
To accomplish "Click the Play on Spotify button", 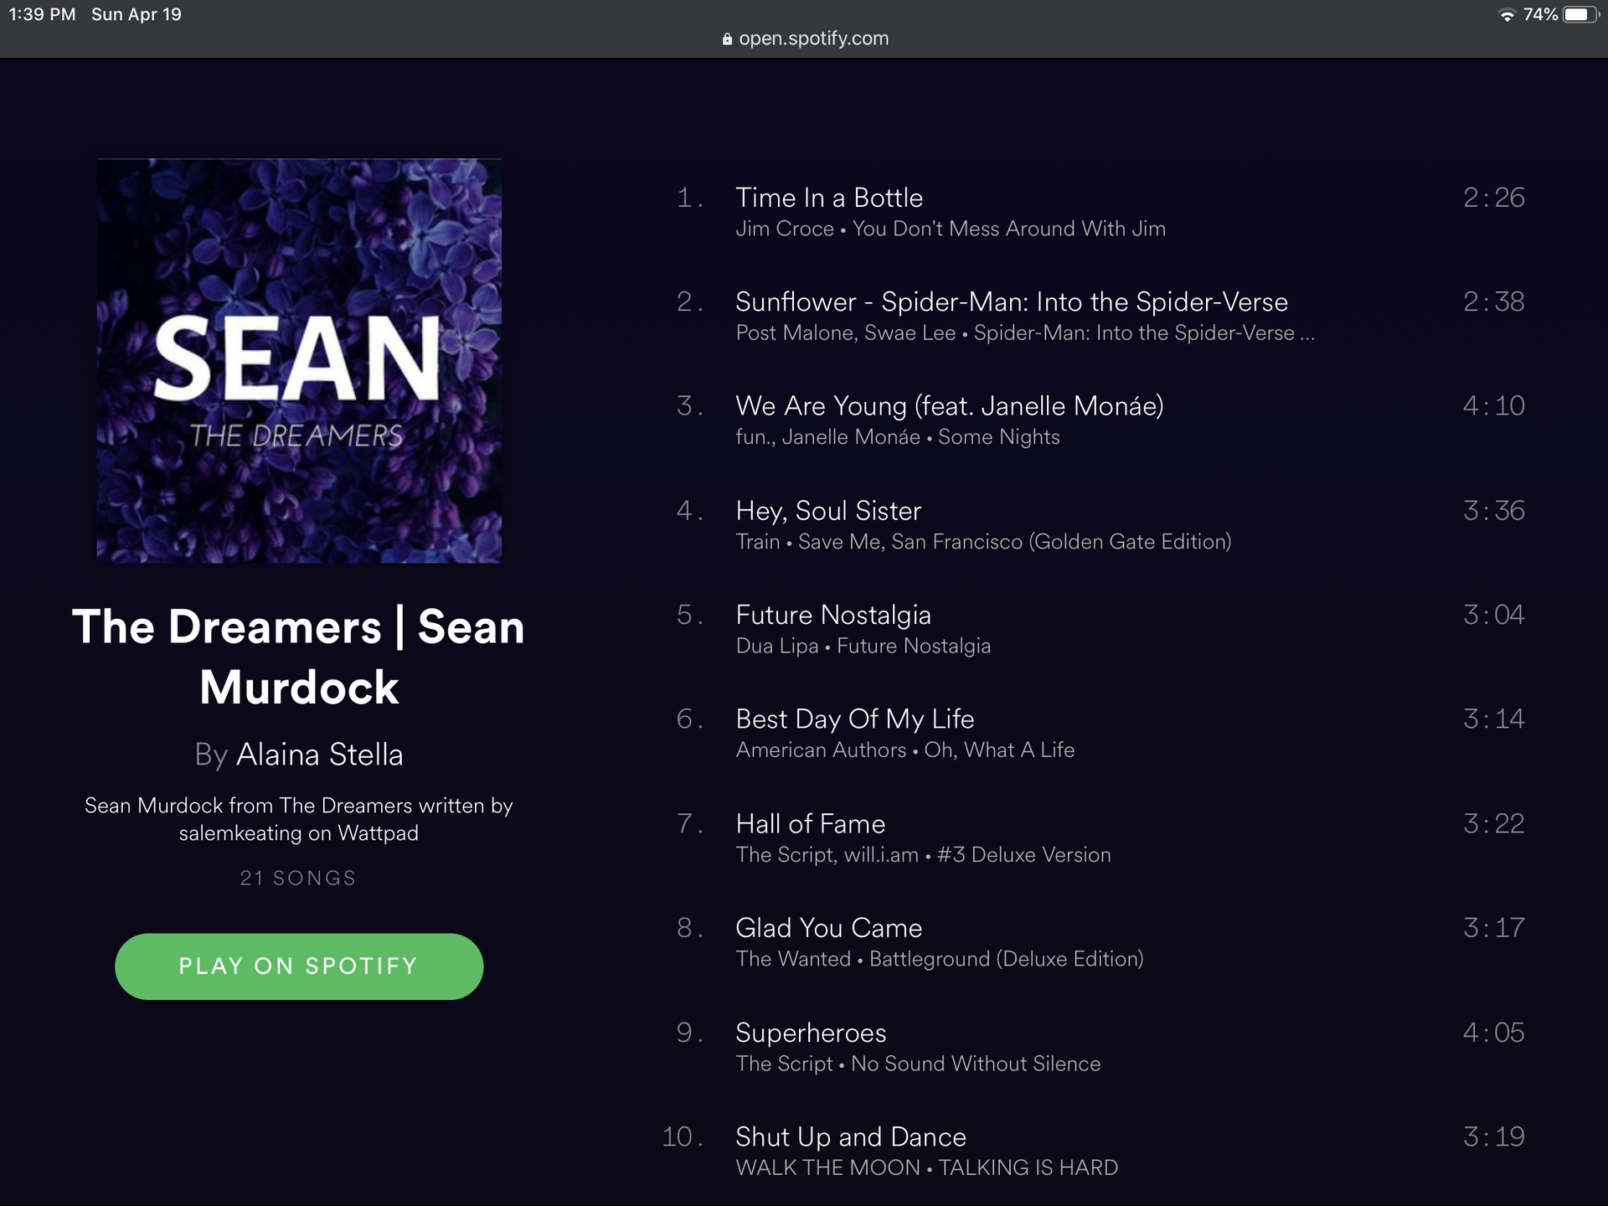I will [x=299, y=966].
